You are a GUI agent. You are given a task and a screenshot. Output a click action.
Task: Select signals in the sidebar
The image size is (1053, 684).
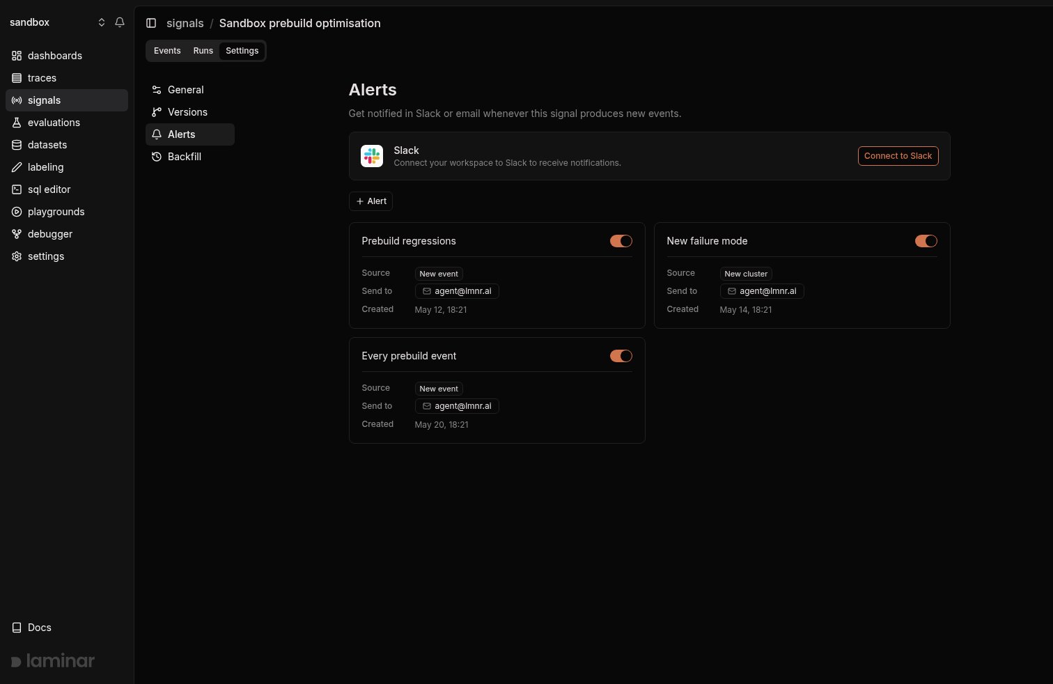point(67,100)
